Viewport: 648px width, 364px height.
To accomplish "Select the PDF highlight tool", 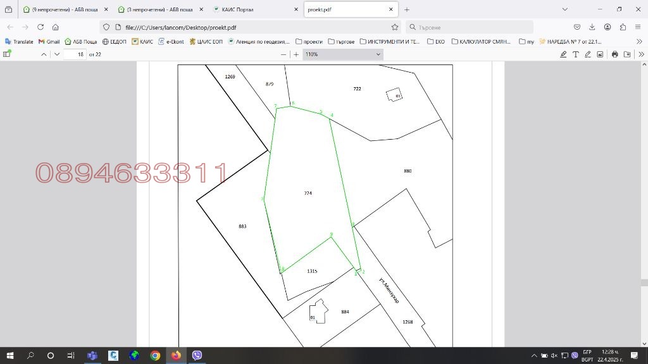I will (x=563, y=54).
